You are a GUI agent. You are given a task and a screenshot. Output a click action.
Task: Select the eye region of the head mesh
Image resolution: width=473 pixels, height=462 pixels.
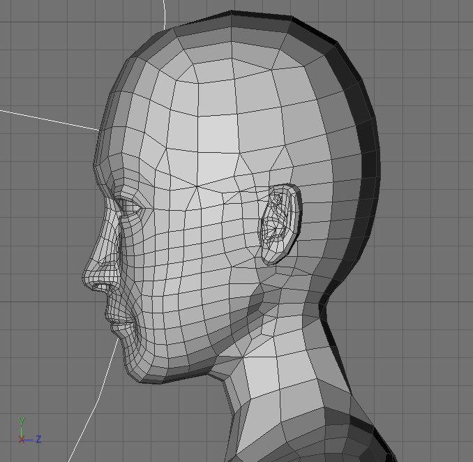(x=129, y=207)
